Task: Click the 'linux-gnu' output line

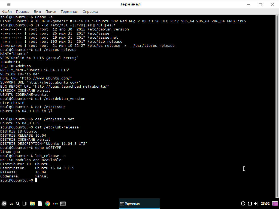Action: 10,152
